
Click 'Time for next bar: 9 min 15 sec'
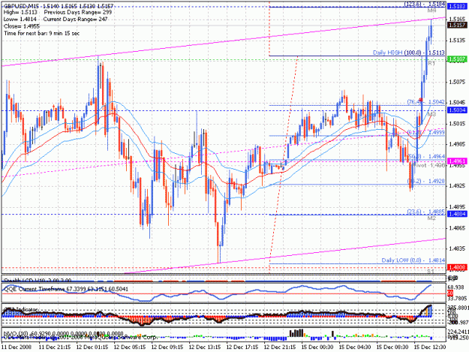41,33
